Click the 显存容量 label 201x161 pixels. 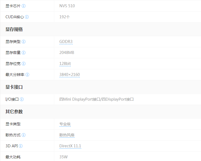13,53
